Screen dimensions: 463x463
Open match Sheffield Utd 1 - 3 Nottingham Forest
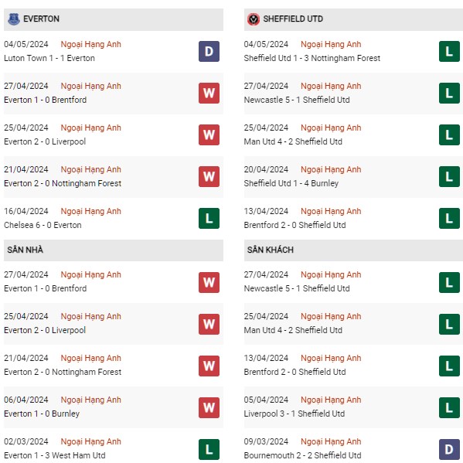point(312,58)
